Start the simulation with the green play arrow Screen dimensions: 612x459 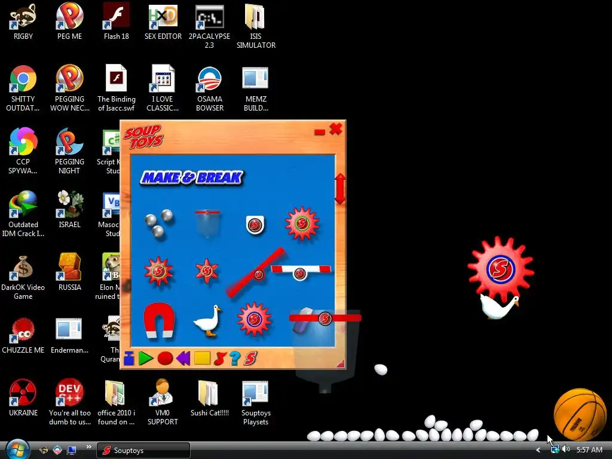(x=146, y=359)
